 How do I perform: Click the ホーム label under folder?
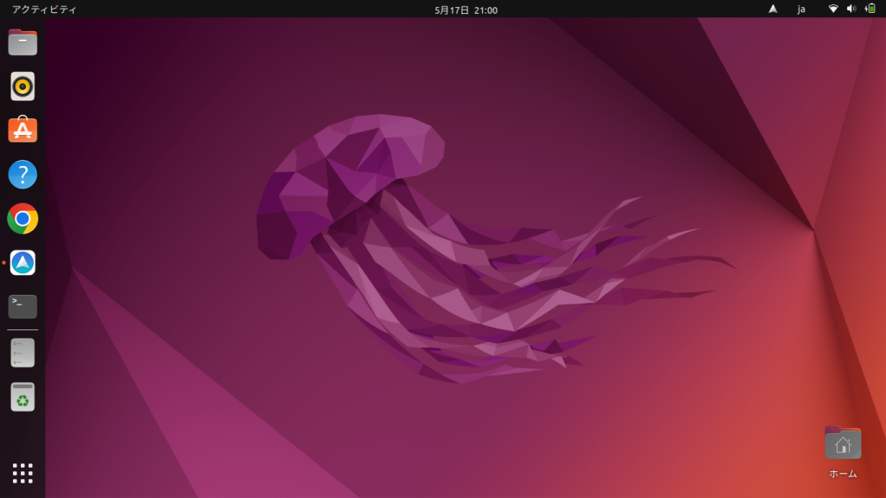click(843, 474)
